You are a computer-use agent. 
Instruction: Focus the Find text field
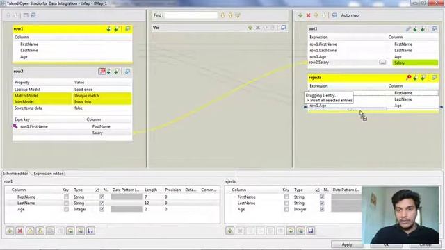tap(191, 15)
